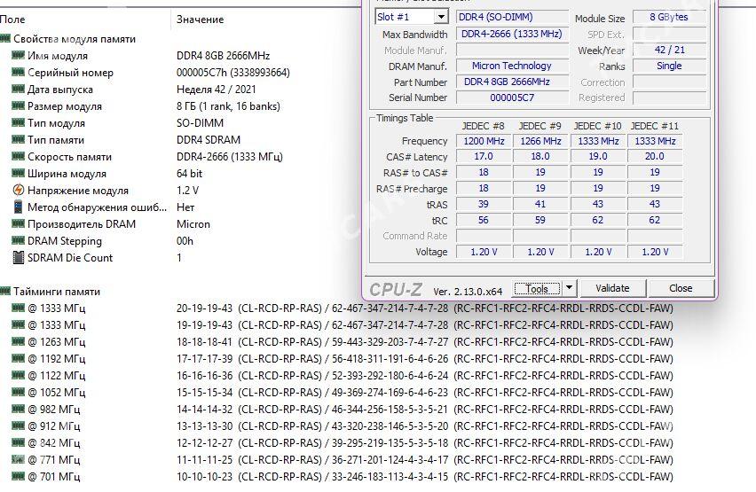Click chip icon beside Ширина модуля
The height and width of the screenshot is (492, 756).
point(18,174)
